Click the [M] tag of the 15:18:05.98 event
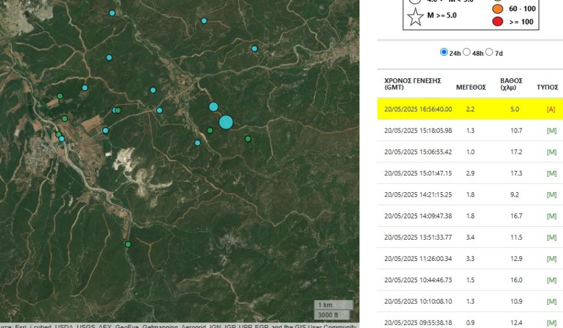The width and height of the screenshot is (563, 328). (x=551, y=131)
